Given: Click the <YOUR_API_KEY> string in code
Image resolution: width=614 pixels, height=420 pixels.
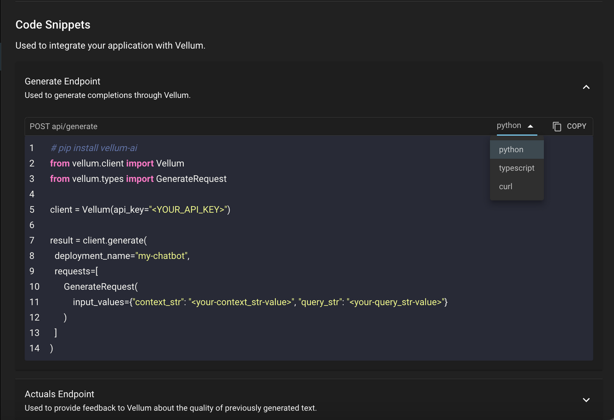Looking at the screenshot, I should [188, 209].
